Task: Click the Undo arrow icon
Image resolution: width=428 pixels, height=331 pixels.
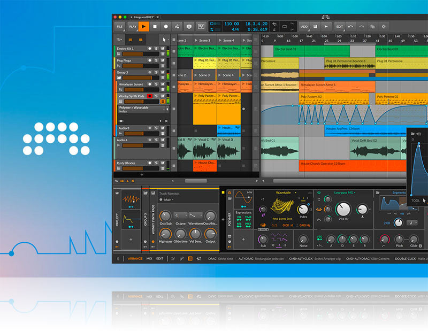Action: (x=350, y=26)
